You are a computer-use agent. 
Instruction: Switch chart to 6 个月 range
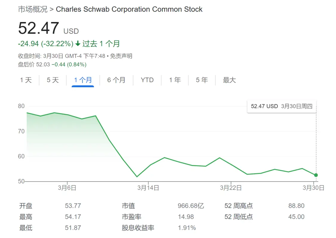point(116,80)
